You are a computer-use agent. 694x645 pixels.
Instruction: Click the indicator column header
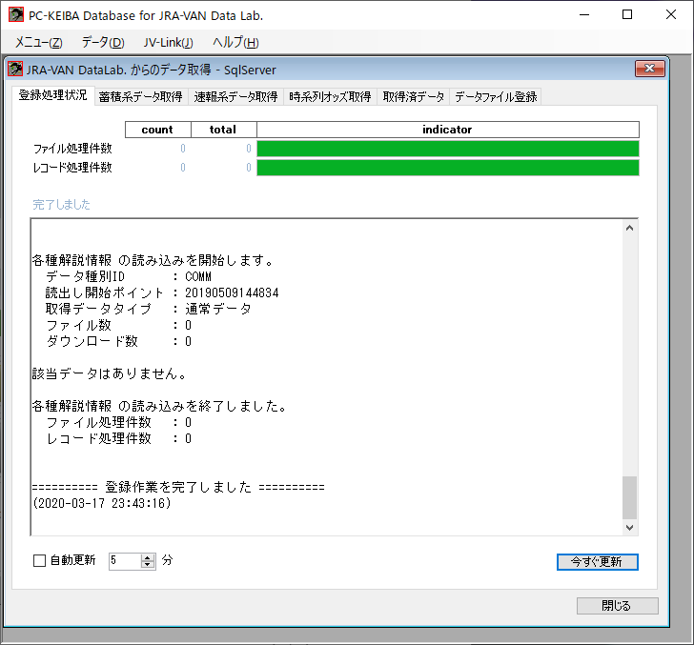click(447, 130)
